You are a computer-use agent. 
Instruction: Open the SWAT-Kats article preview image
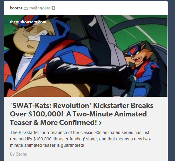[86, 56]
